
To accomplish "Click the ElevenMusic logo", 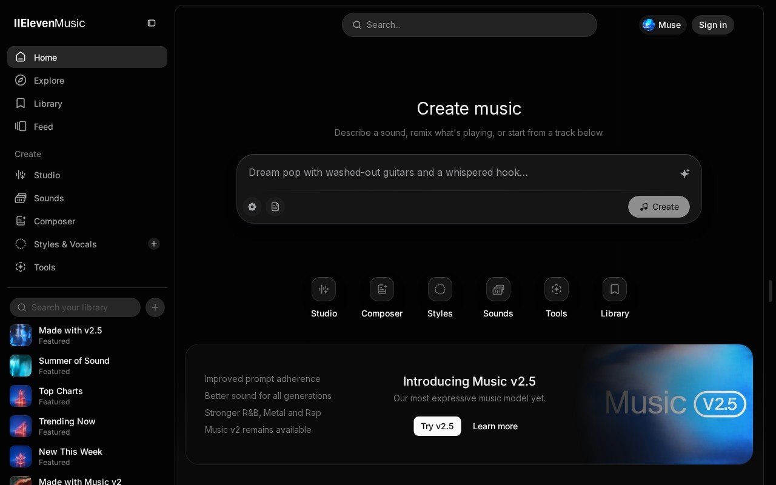I will click(50, 23).
